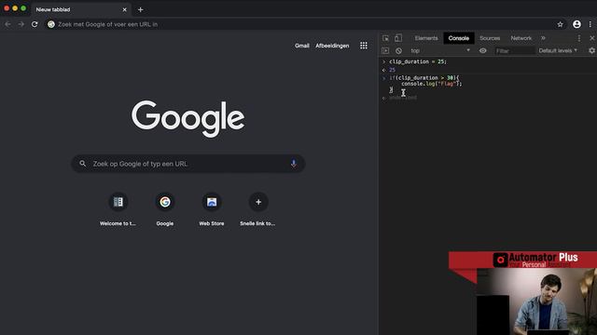Open a new tab with the plus button
Screen dimensions: 597x335
pyautogui.click(x=141, y=10)
